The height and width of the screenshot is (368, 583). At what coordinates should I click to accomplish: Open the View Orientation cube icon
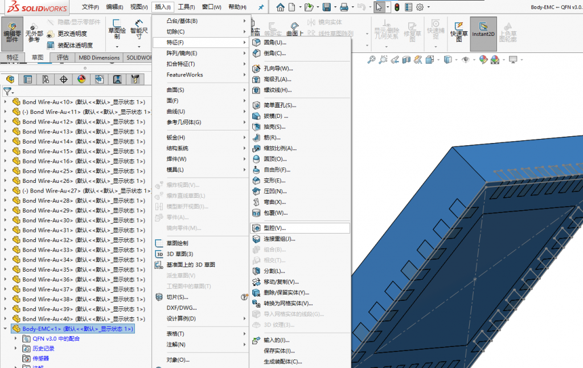(430, 60)
